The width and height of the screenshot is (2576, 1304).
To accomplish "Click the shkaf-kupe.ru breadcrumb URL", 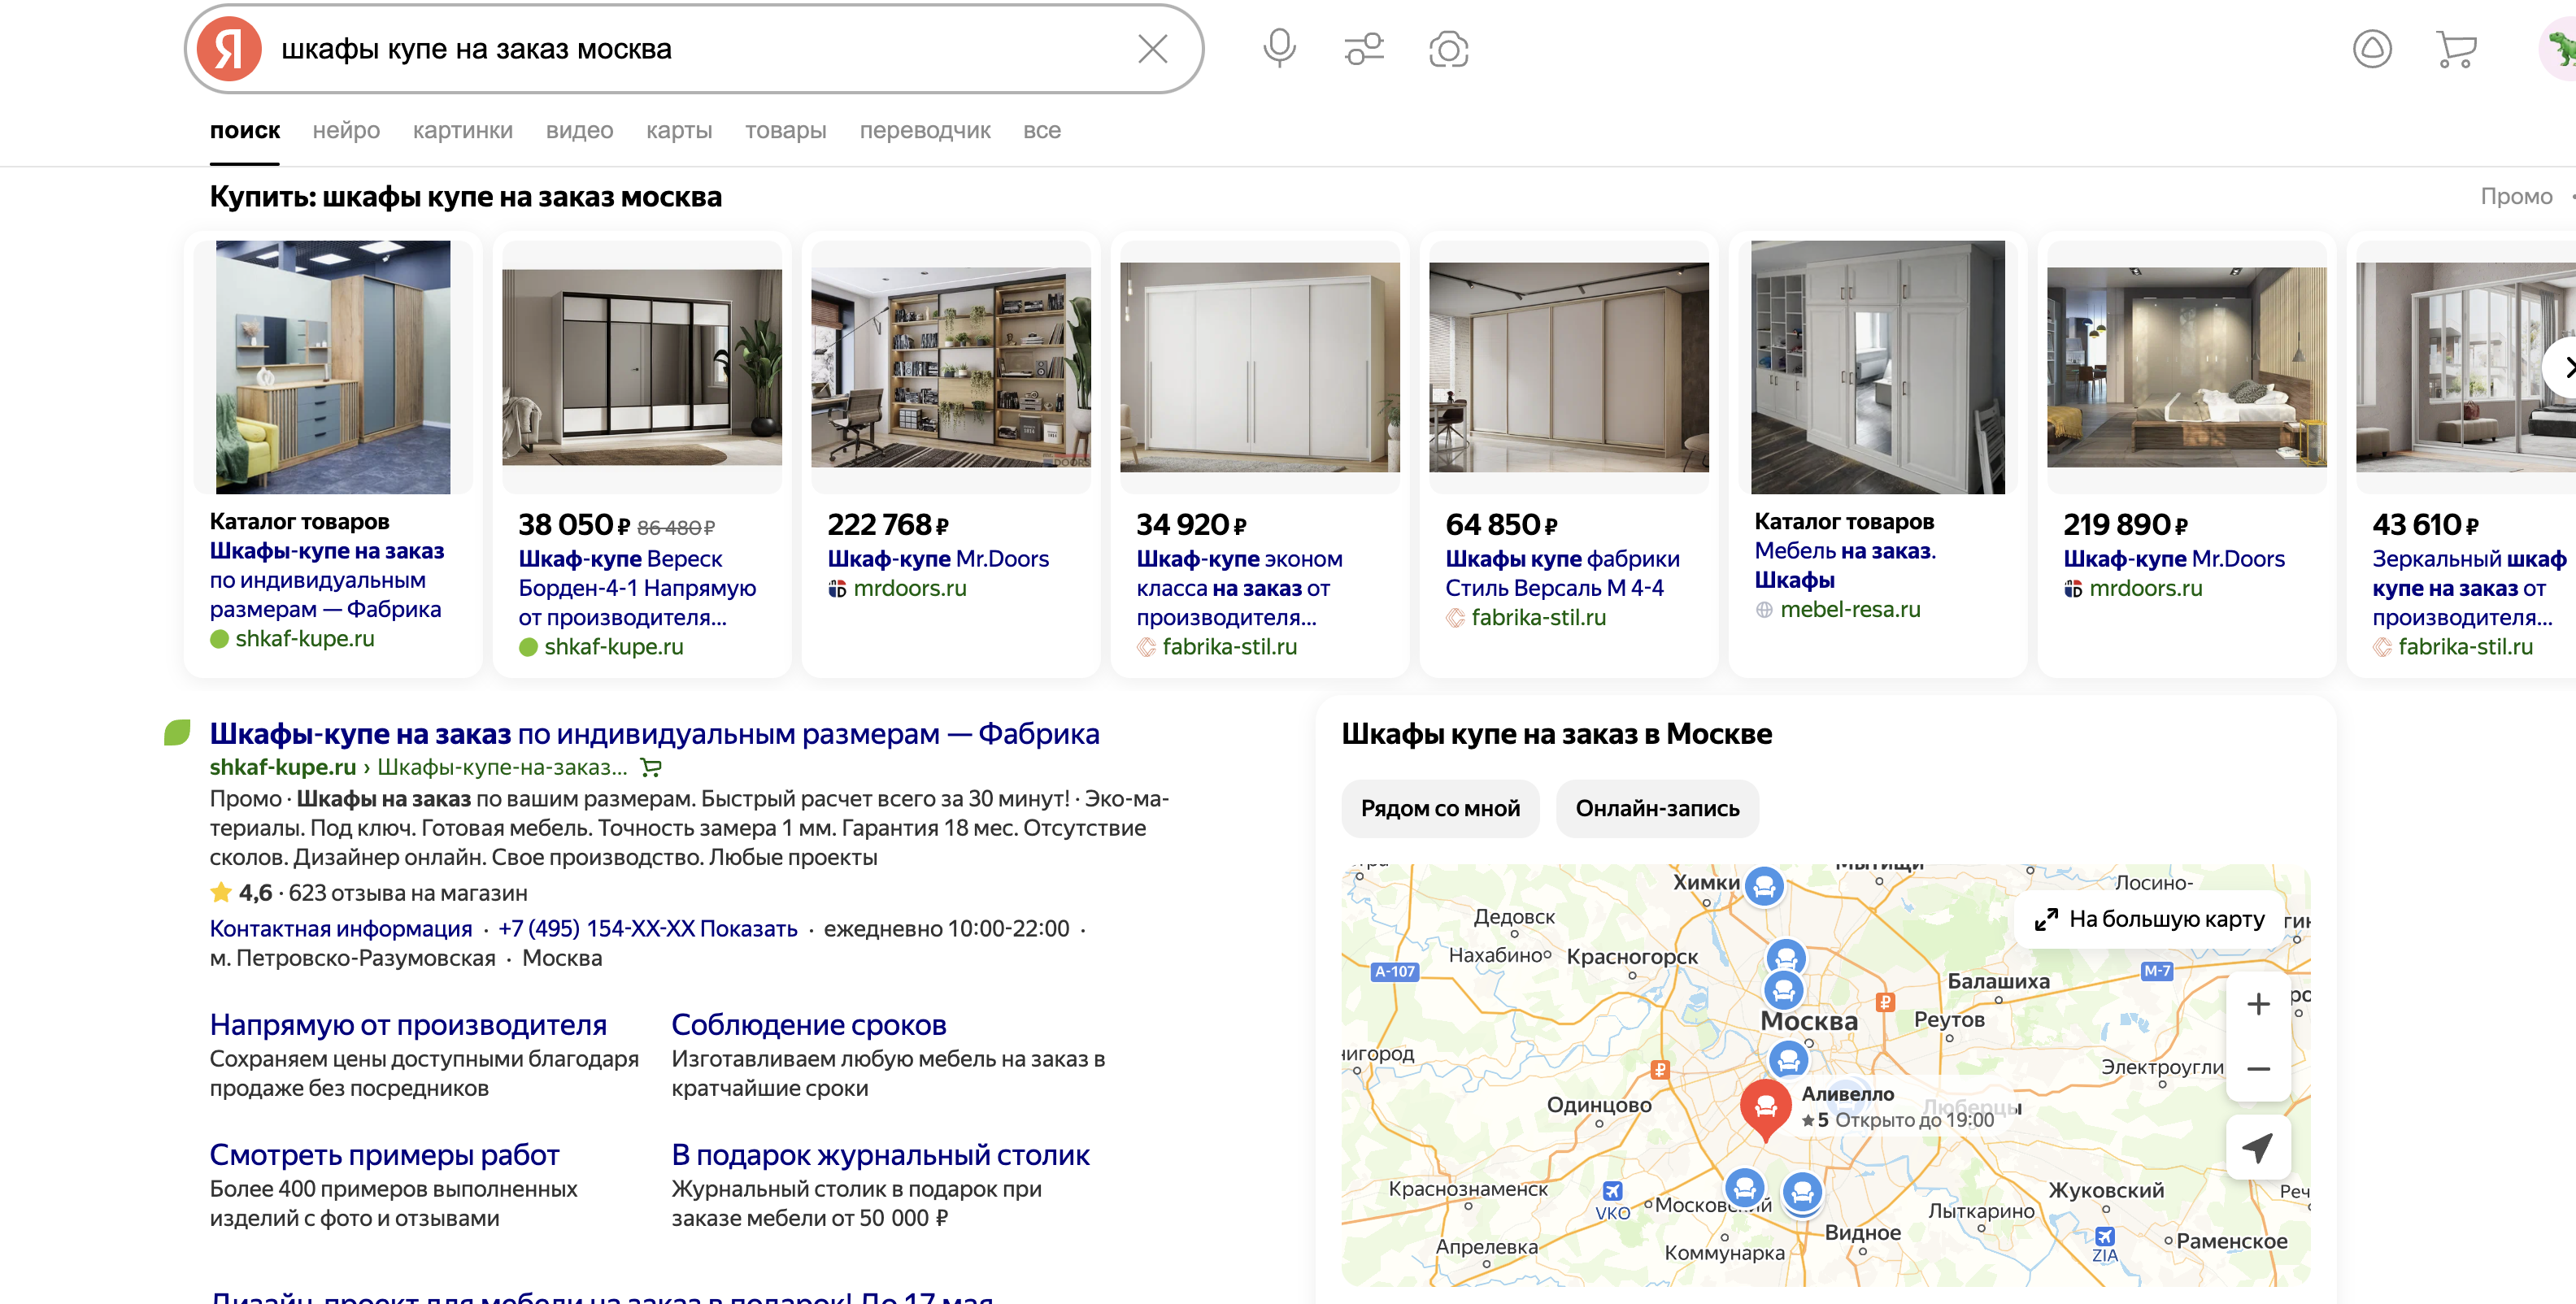I will [283, 767].
